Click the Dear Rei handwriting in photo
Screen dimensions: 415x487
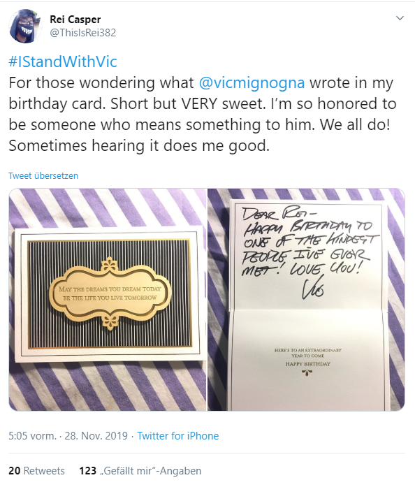pos(279,214)
